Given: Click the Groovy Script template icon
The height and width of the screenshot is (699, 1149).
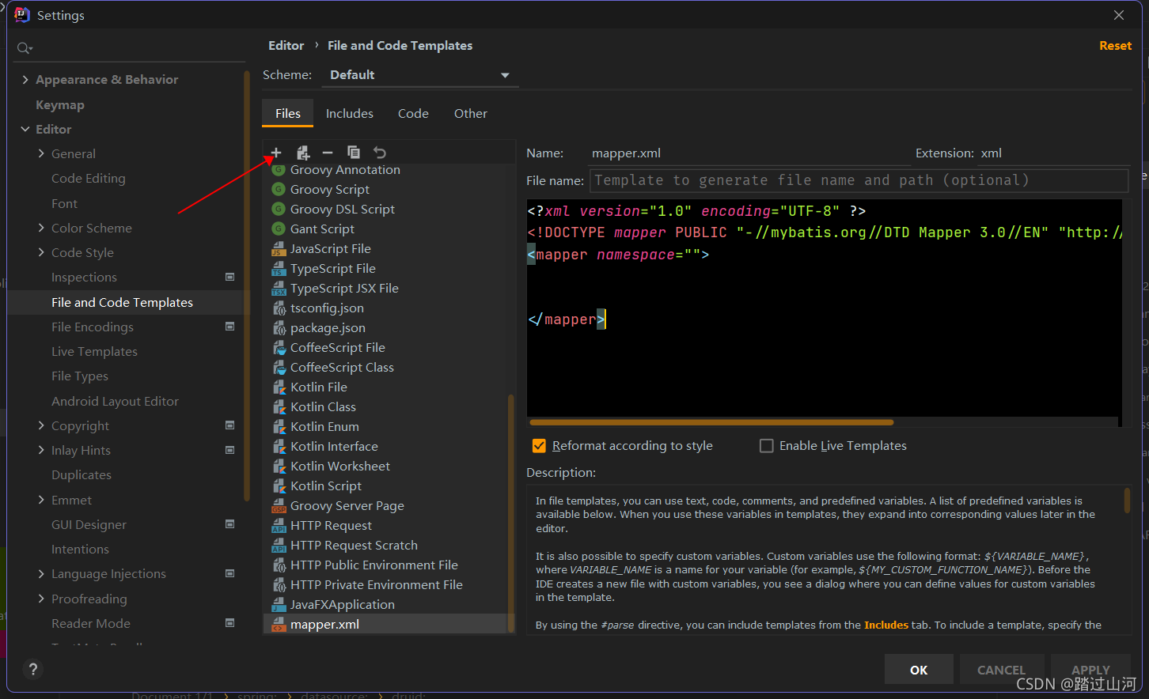Looking at the screenshot, I should click(279, 190).
